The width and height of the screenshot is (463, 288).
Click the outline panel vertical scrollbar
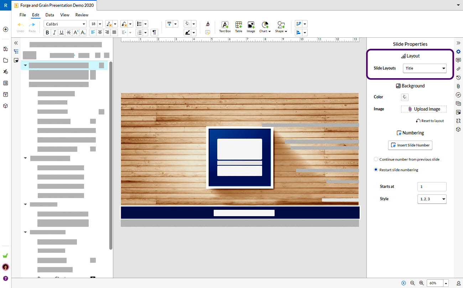coord(111,155)
